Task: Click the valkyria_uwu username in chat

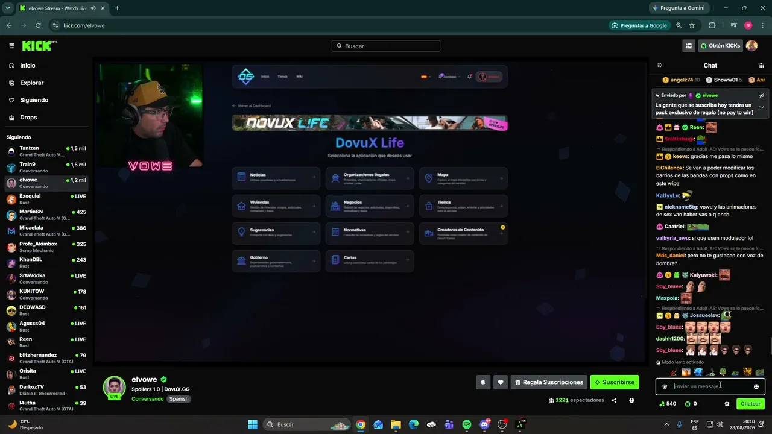Action: 672,238
